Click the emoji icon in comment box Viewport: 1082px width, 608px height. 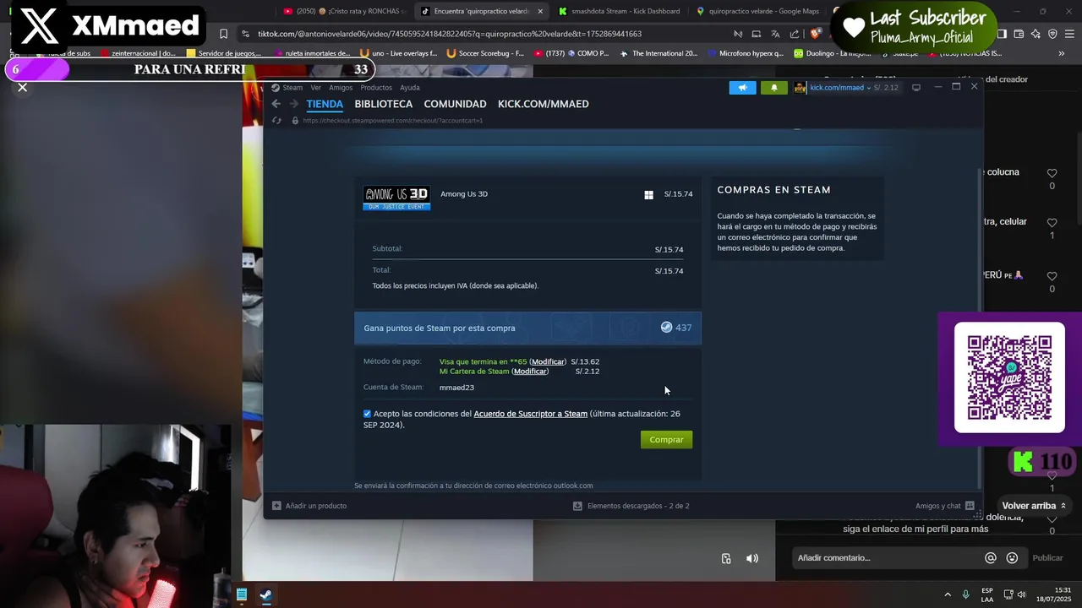coord(1012,557)
